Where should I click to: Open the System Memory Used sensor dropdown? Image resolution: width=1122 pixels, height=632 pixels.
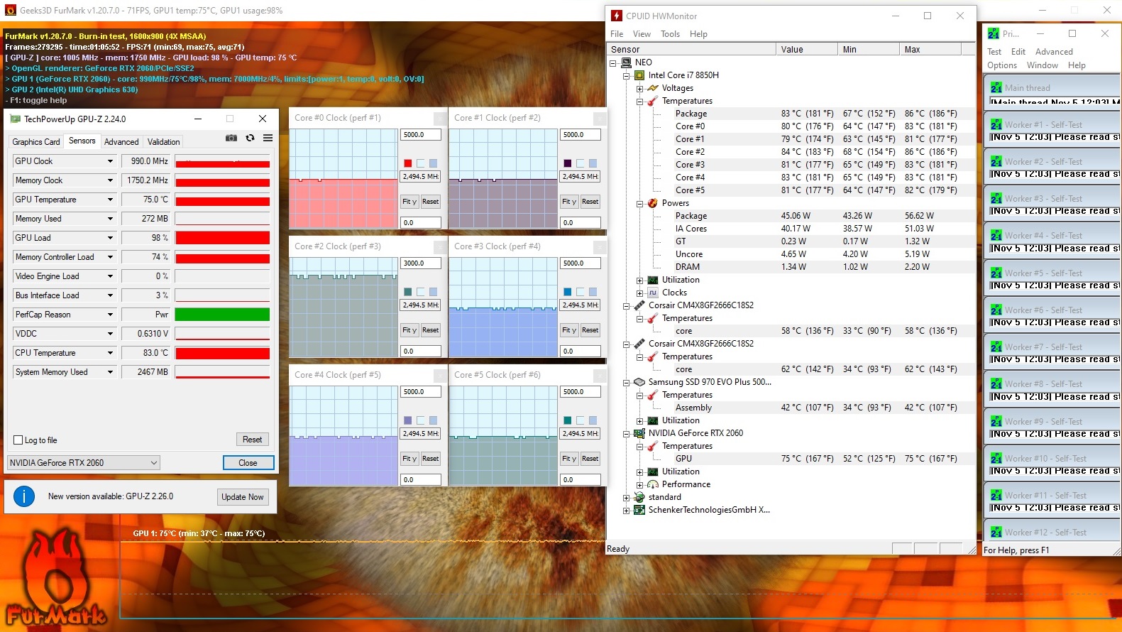(x=110, y=372)
